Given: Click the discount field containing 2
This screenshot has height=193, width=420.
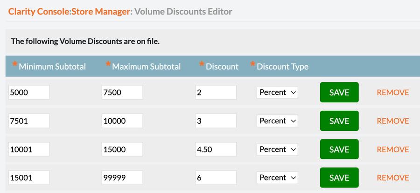Looking at the screenshot, I should pos(216,93).
